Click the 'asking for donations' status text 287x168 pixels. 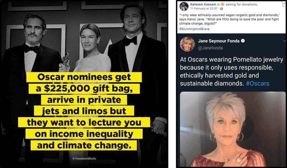click(242, 4)
